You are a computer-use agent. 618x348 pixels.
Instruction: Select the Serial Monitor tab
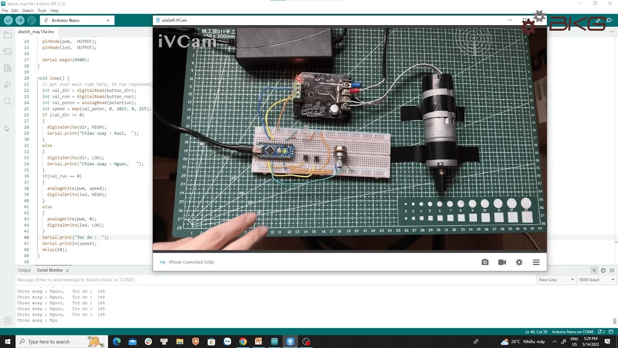pyautogui.click(x=50, y=270)
